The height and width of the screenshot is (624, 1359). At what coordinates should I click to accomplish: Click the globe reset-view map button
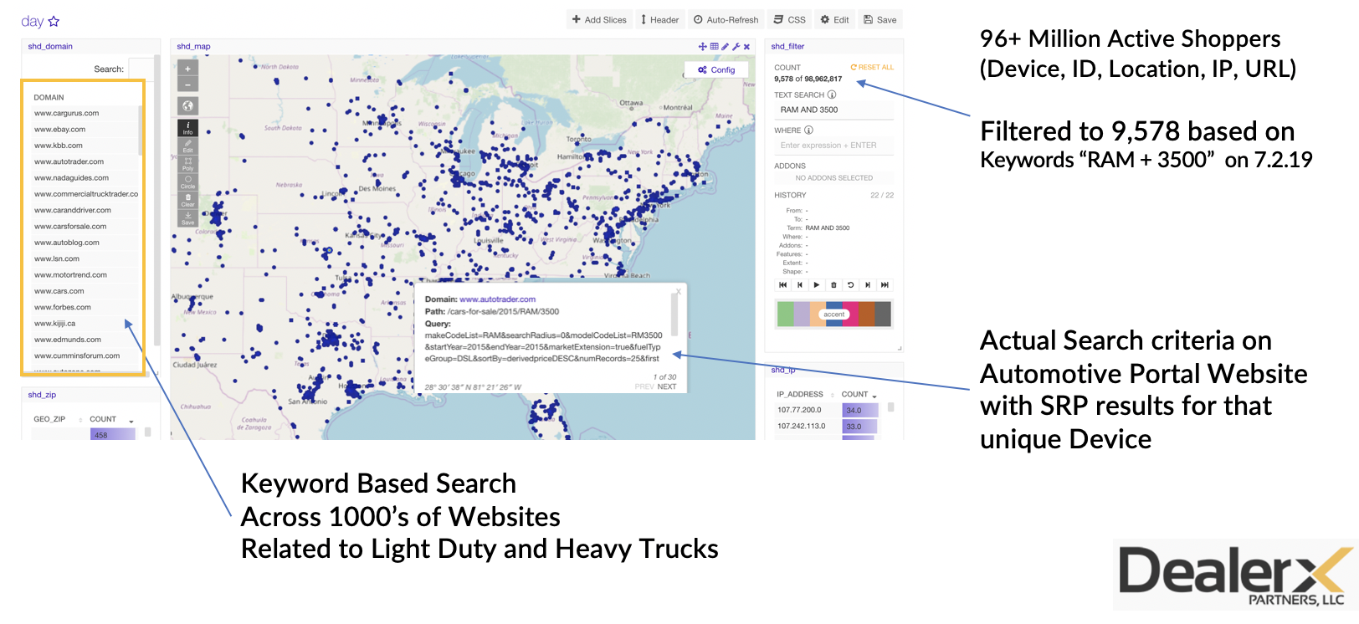187,106
